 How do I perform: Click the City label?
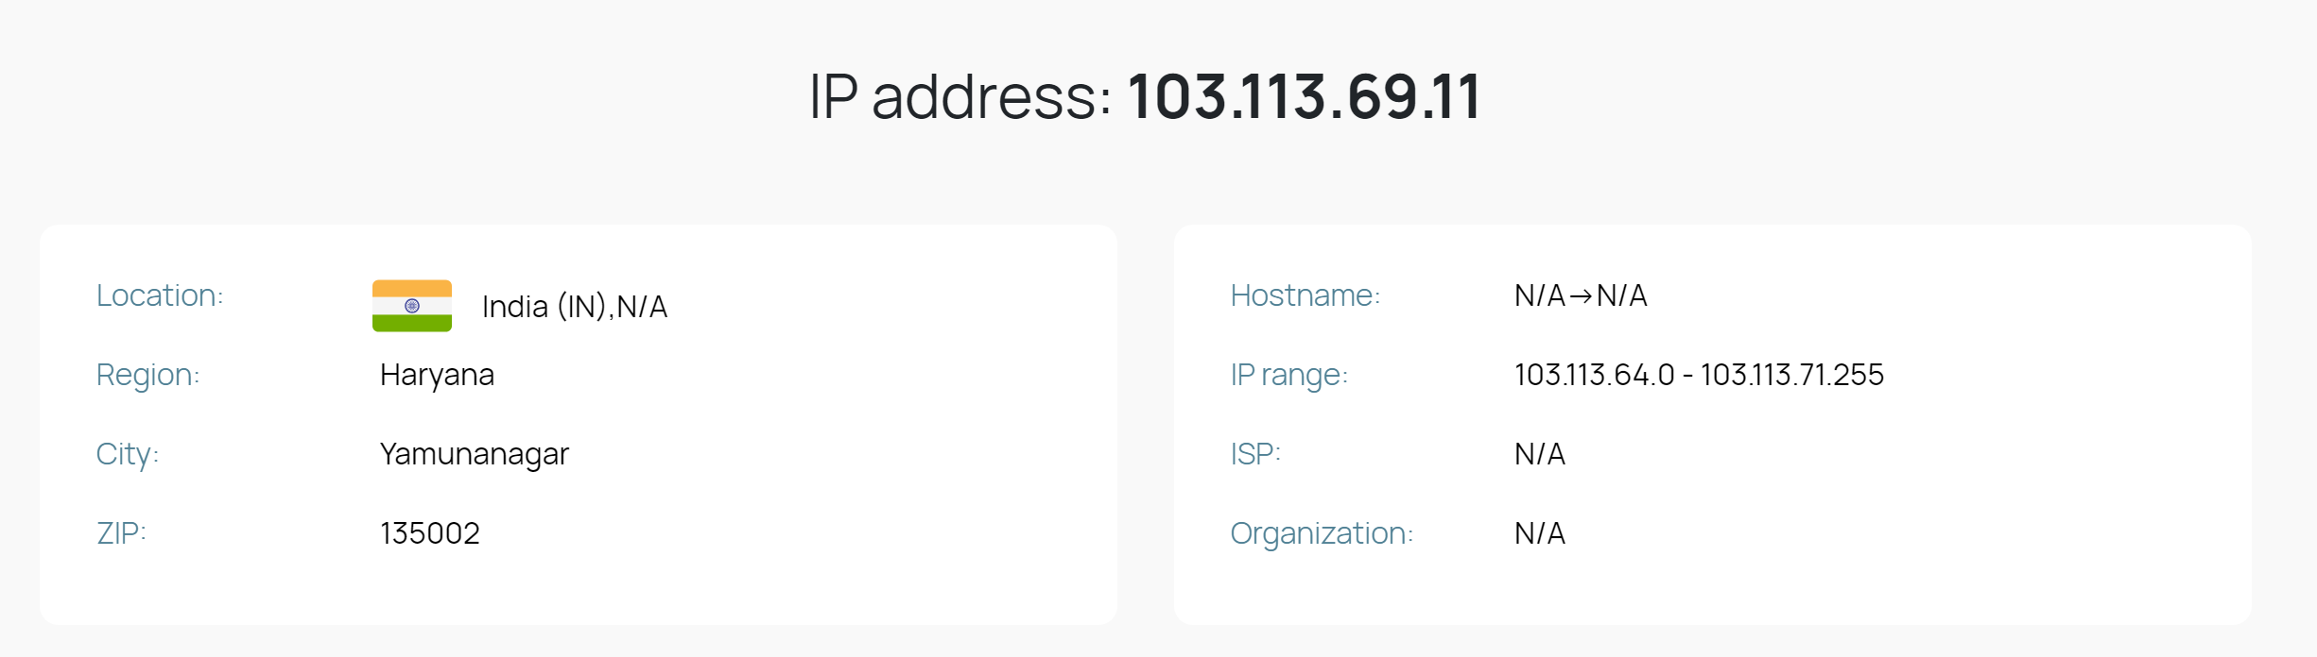(128, 454)
